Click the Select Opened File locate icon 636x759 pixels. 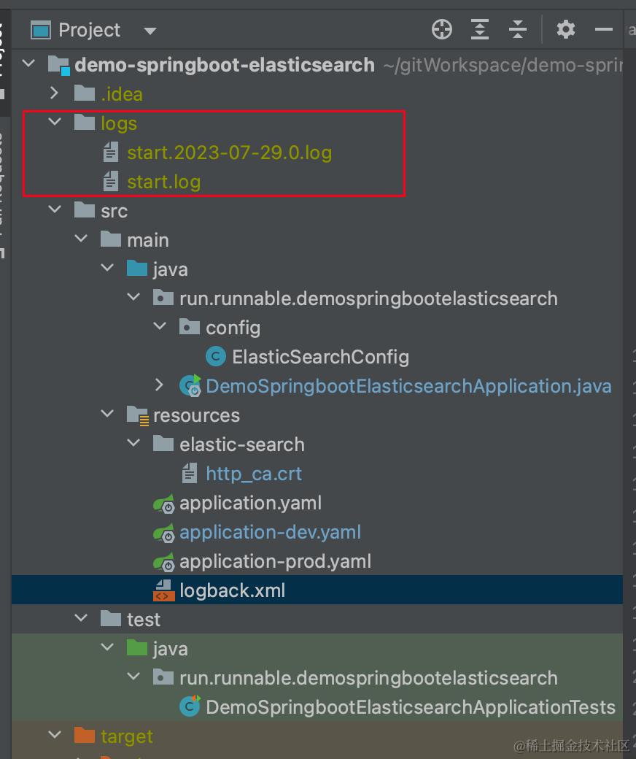[441, 29]
